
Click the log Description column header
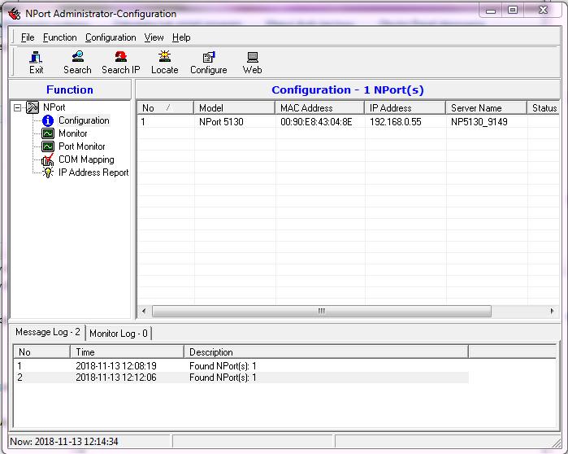pos(327,352)
